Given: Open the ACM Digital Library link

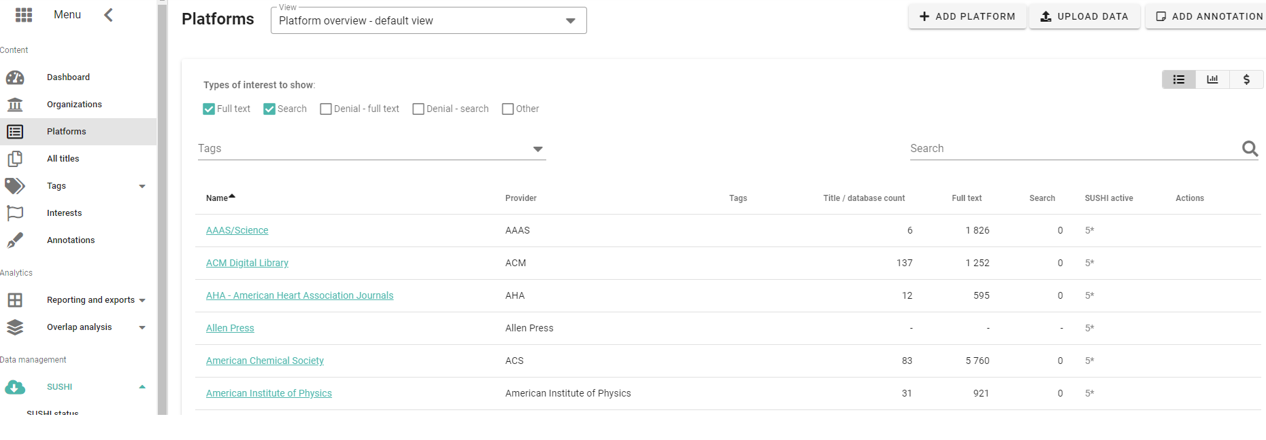Looking at the screenshot, I should [247, 263].
